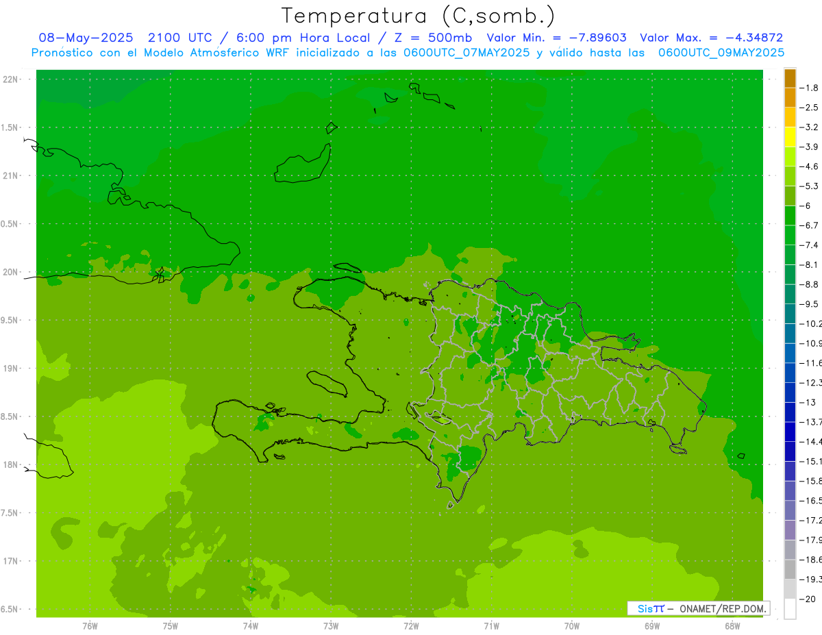Click the '75W' longitude label
The width and height of the screenshot is (822, 635).
(x=171, y=625)
